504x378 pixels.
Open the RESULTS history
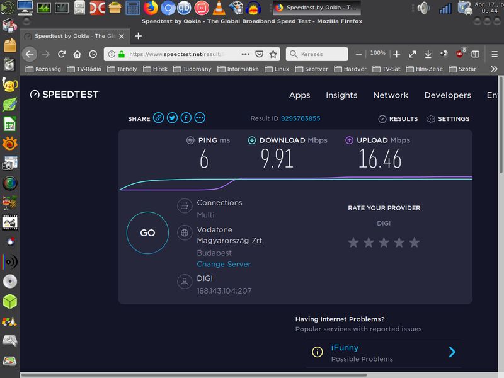(x=398, y=119)
